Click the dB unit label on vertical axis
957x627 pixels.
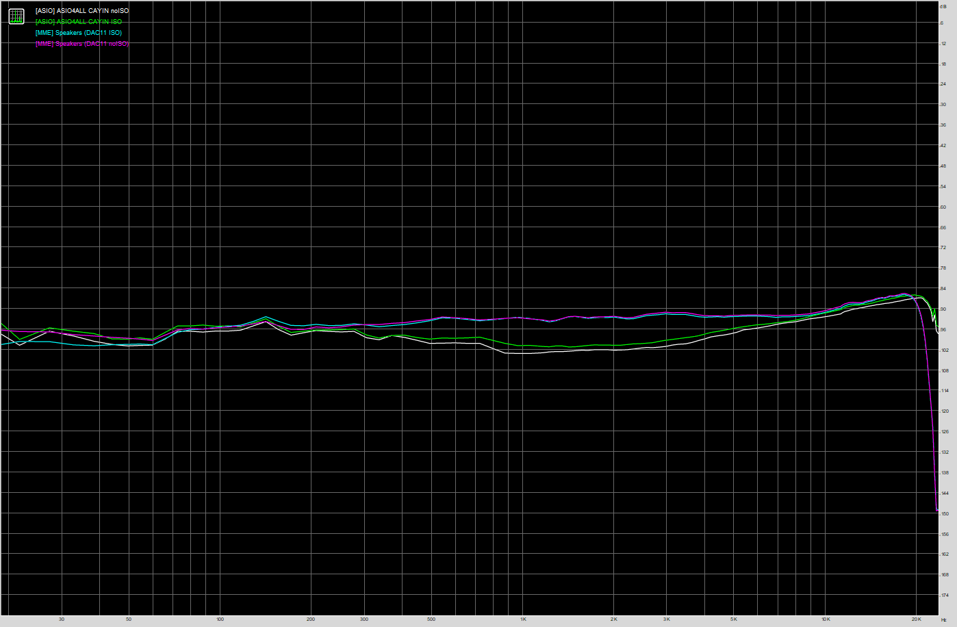pos(943,6)
